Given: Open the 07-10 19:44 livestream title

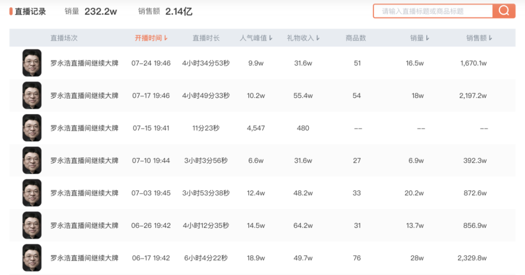Looking at the screenshot, I should click(85, 161).
